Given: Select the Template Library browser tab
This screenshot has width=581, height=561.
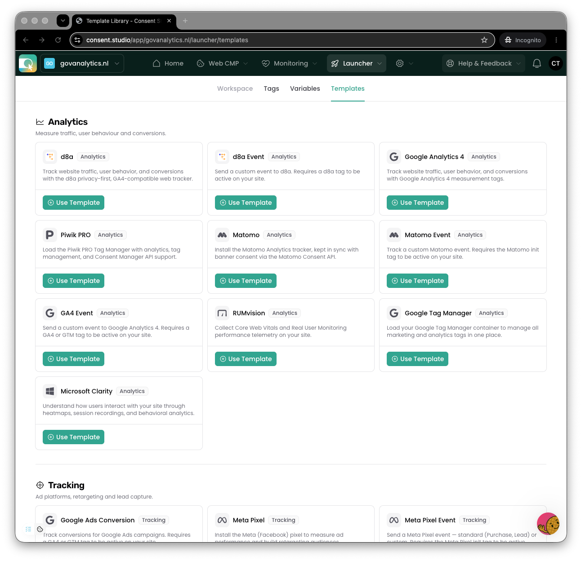Looking at the screenshot, I should tap(124, 21).
